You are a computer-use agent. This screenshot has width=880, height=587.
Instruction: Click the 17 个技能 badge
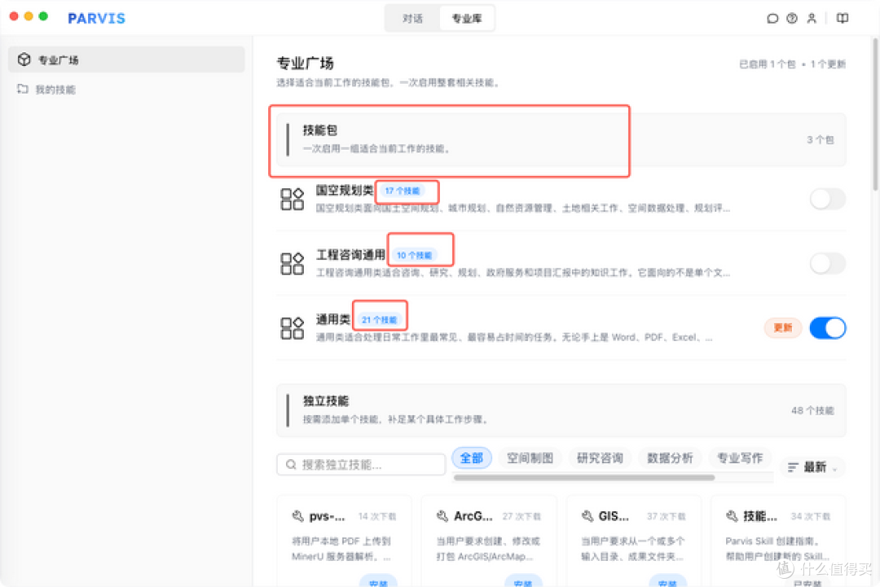[403, 191]
